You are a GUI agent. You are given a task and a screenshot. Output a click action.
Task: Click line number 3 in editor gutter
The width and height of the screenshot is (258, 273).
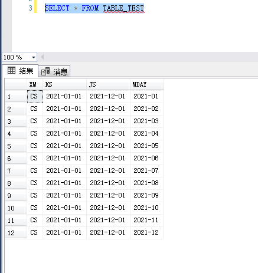(30, 8)
